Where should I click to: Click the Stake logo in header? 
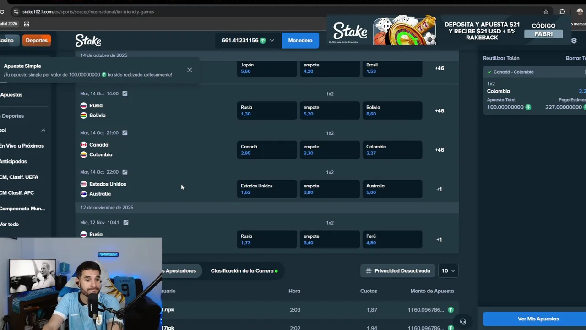point(88,40)
